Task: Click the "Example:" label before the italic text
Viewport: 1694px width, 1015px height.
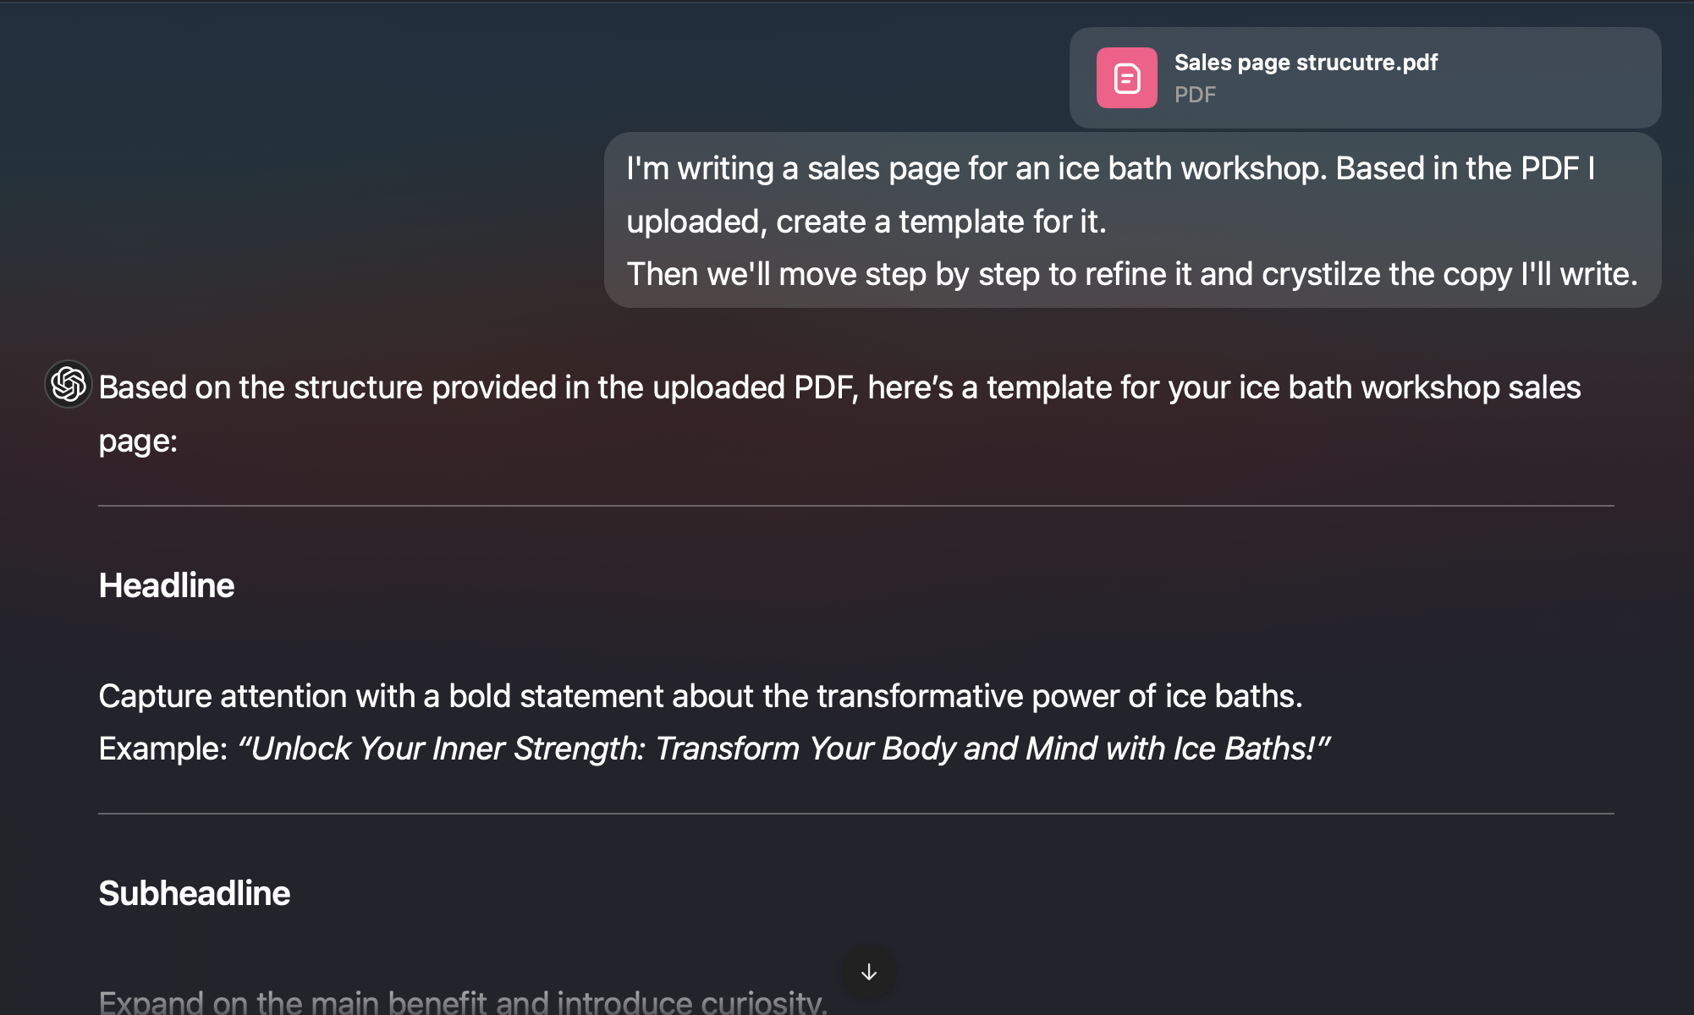Action: 163,749
